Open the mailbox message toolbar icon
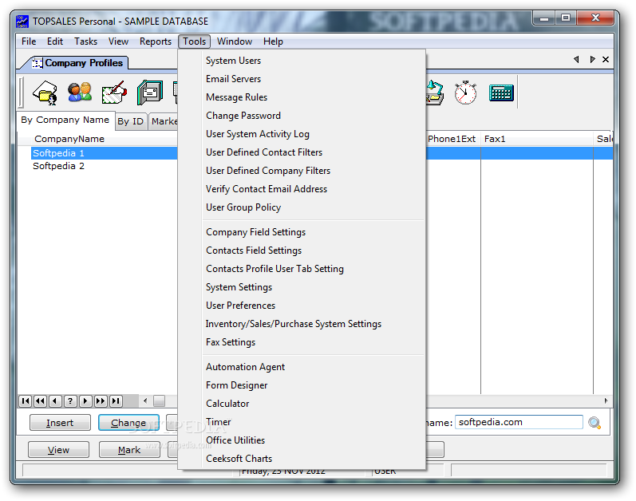The height and width of the screenshot is (501, 636). tap(150, 93)
